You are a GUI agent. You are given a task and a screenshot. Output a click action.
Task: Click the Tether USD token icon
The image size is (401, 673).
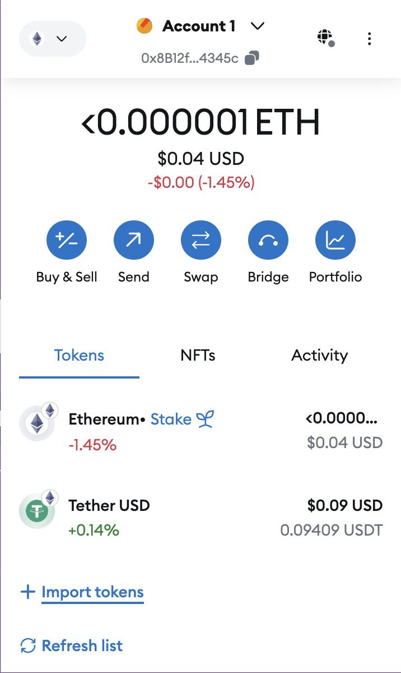(37, 510)
